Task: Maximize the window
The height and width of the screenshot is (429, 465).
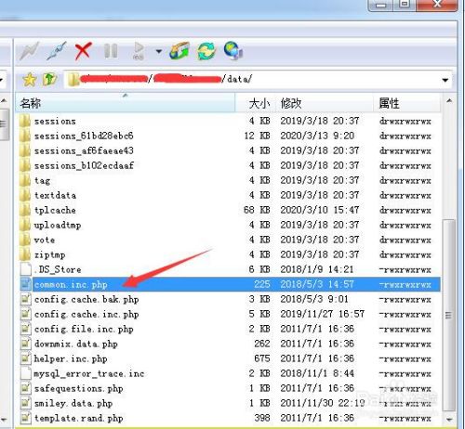Action: pyautogui.click(x=405, y=5)
